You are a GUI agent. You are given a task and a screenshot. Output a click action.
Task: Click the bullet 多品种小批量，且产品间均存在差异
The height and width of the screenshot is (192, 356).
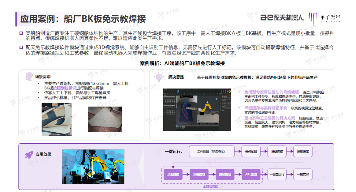coord(75,97)
